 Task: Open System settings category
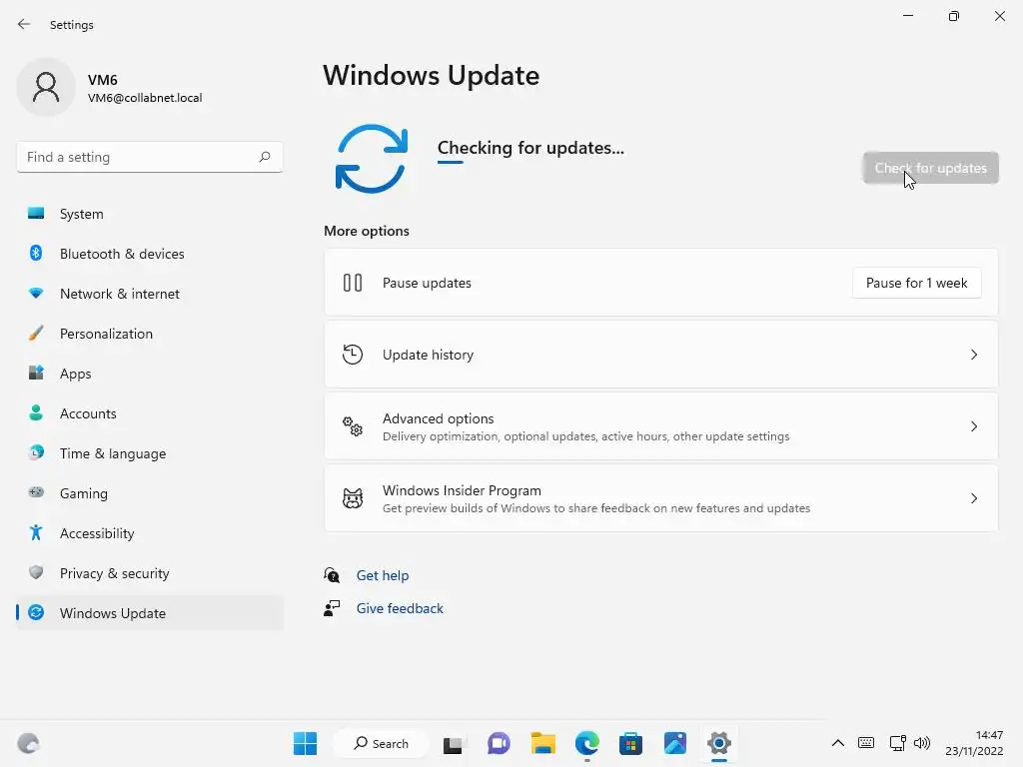[x=150, y=214]
